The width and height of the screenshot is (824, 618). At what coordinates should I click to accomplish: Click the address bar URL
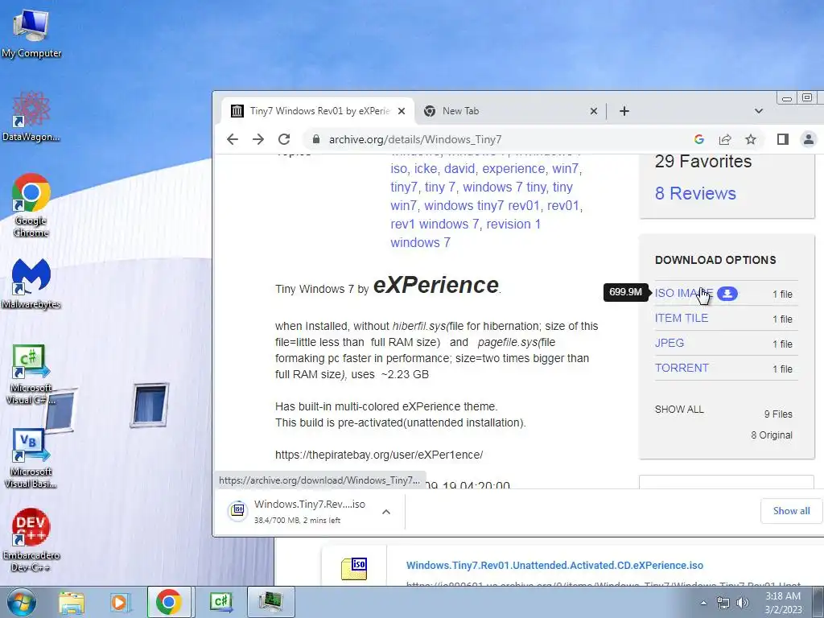(415, 139)
